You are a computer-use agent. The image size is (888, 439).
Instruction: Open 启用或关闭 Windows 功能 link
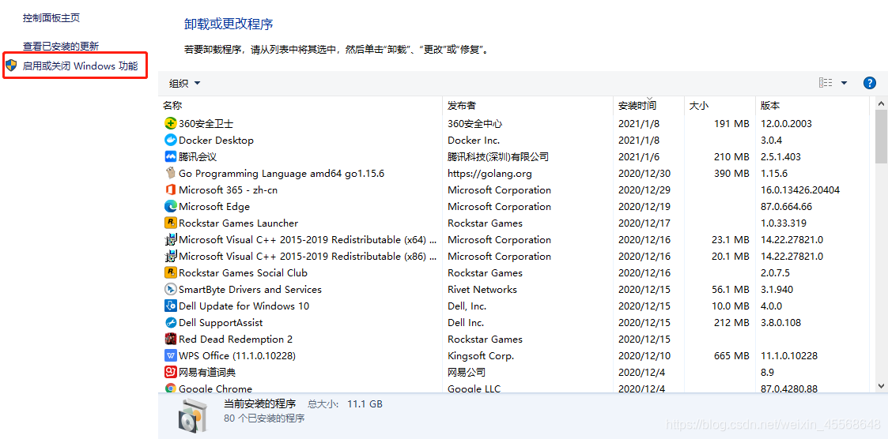80,66
